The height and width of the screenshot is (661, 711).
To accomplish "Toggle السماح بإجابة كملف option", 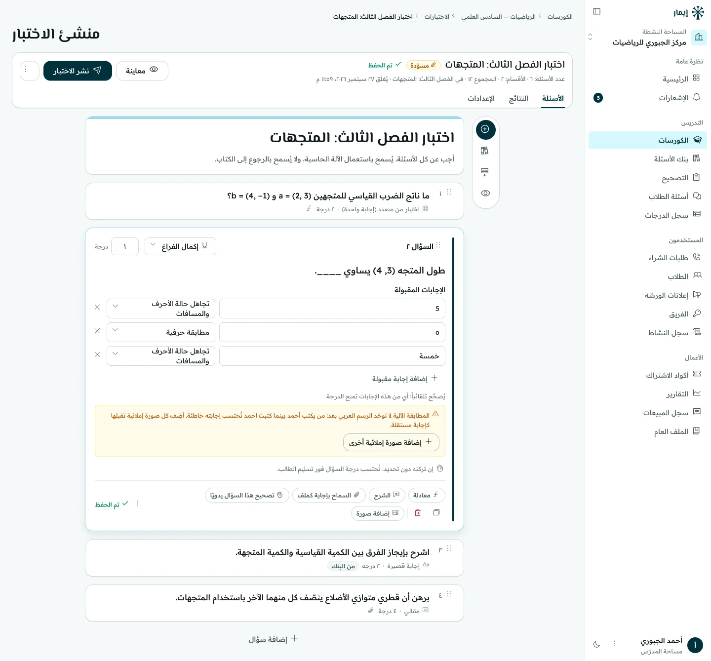I will pos(329,495).
